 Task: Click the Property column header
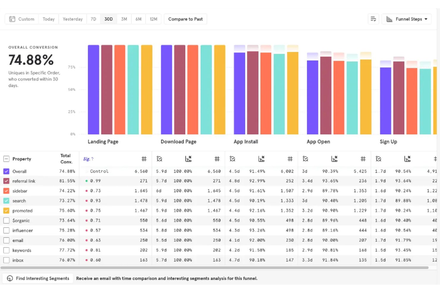[22, 159]
